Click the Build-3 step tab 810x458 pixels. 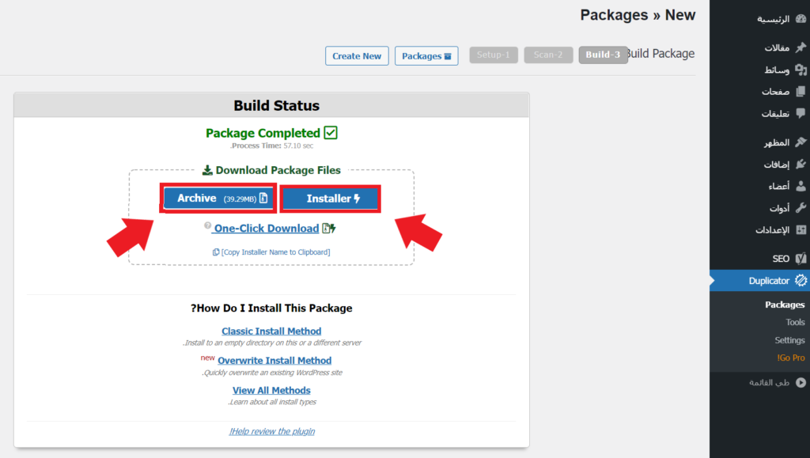pyautogui.click(x=603, y=55)
